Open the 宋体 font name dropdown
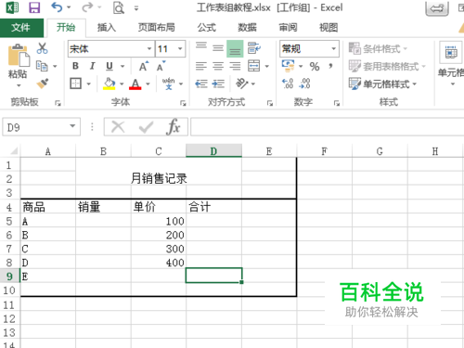The width and height of the screenshot is (464, 348). click(x=149, y=48)
